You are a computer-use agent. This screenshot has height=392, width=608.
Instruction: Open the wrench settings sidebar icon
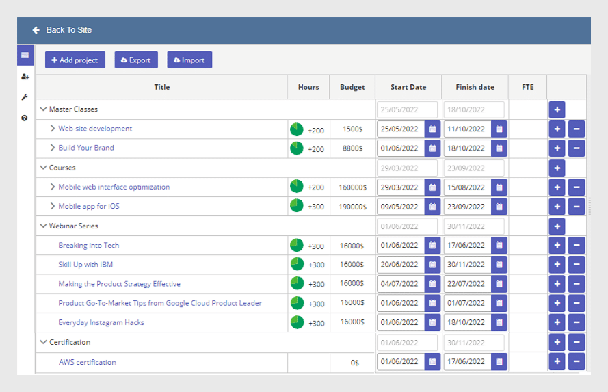(x=25, y=97)
